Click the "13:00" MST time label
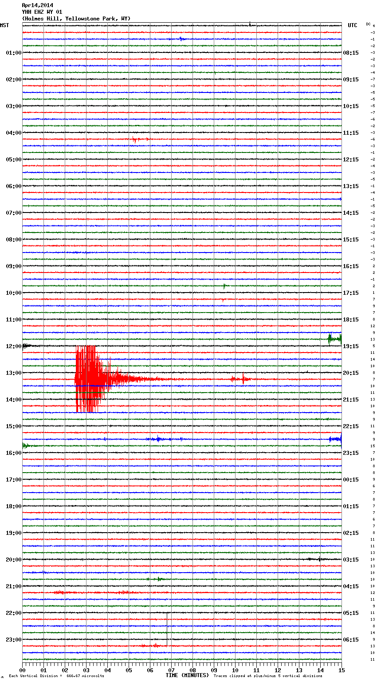The width and height of the screenshot is (377, 682). 14,373
